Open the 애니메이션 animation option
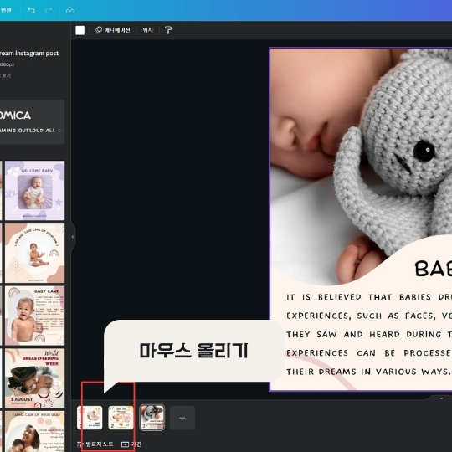Screen dimensions: 452x452 113,30
